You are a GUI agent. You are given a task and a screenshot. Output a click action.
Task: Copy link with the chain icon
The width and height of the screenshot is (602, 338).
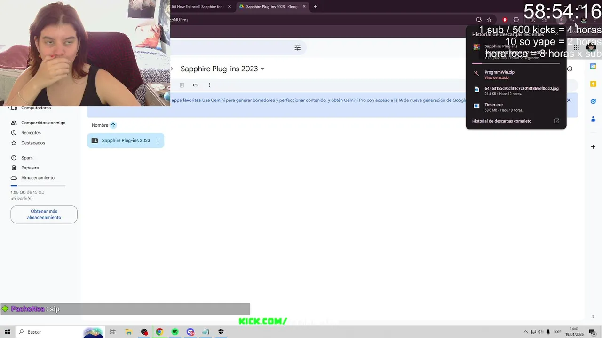pyautogui.click(x=196, y=85)
